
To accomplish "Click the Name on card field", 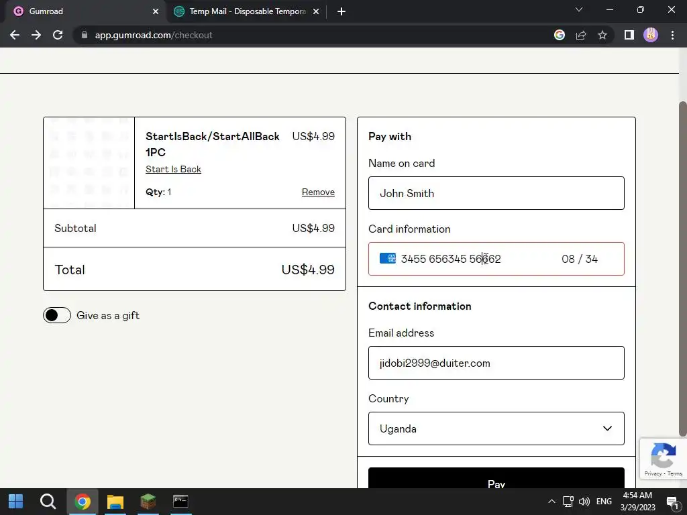I will click(496, 193).
